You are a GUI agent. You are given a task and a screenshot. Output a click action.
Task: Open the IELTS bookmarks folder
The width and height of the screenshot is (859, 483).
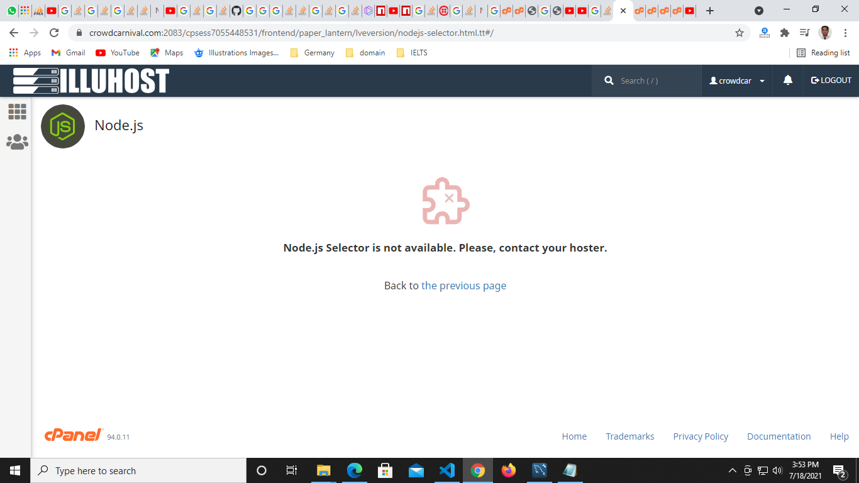click(412, 53)
